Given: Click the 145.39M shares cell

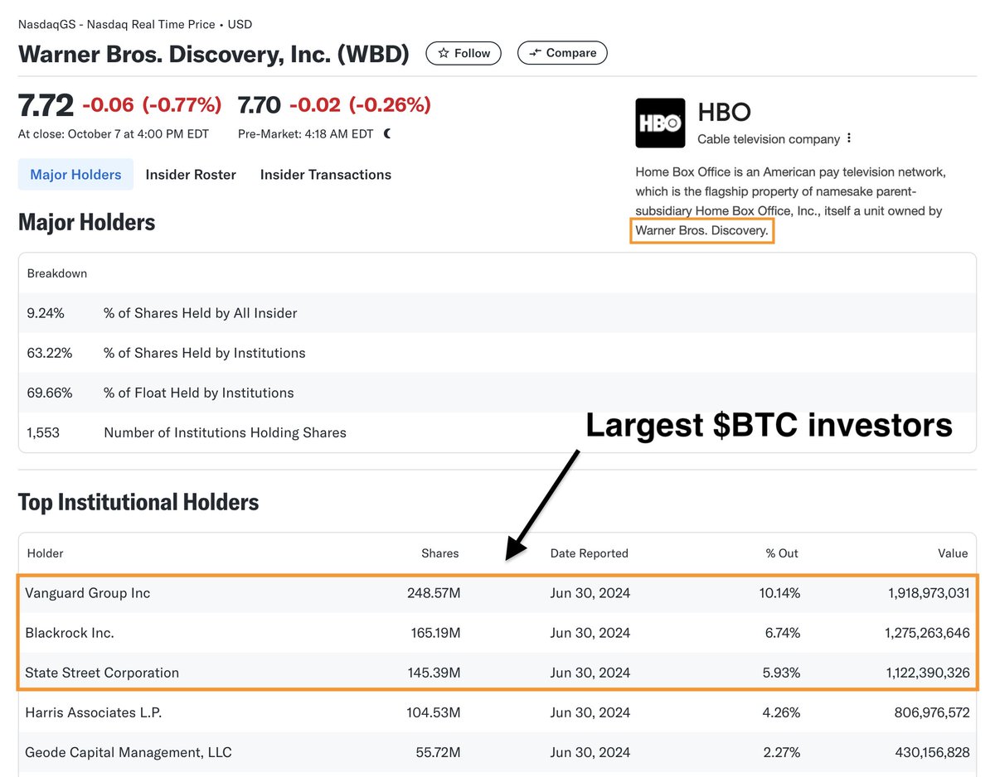Looking at the screenshot, I should pyautogui.click(x=434, y=673).
